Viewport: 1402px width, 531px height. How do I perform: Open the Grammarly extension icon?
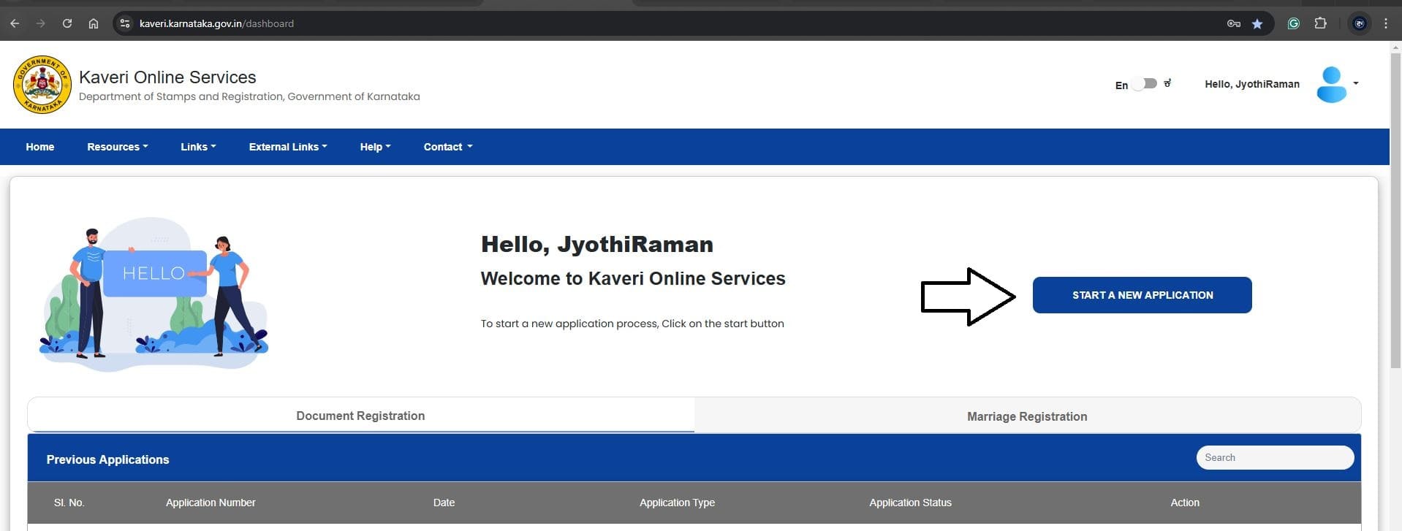pyautogui.click(x=1293, y=23)
